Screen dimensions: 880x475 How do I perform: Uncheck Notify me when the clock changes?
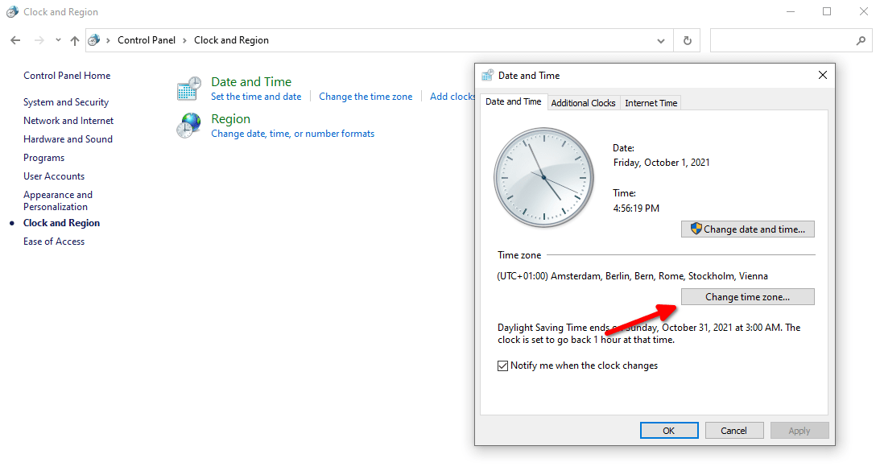[502, 366]
